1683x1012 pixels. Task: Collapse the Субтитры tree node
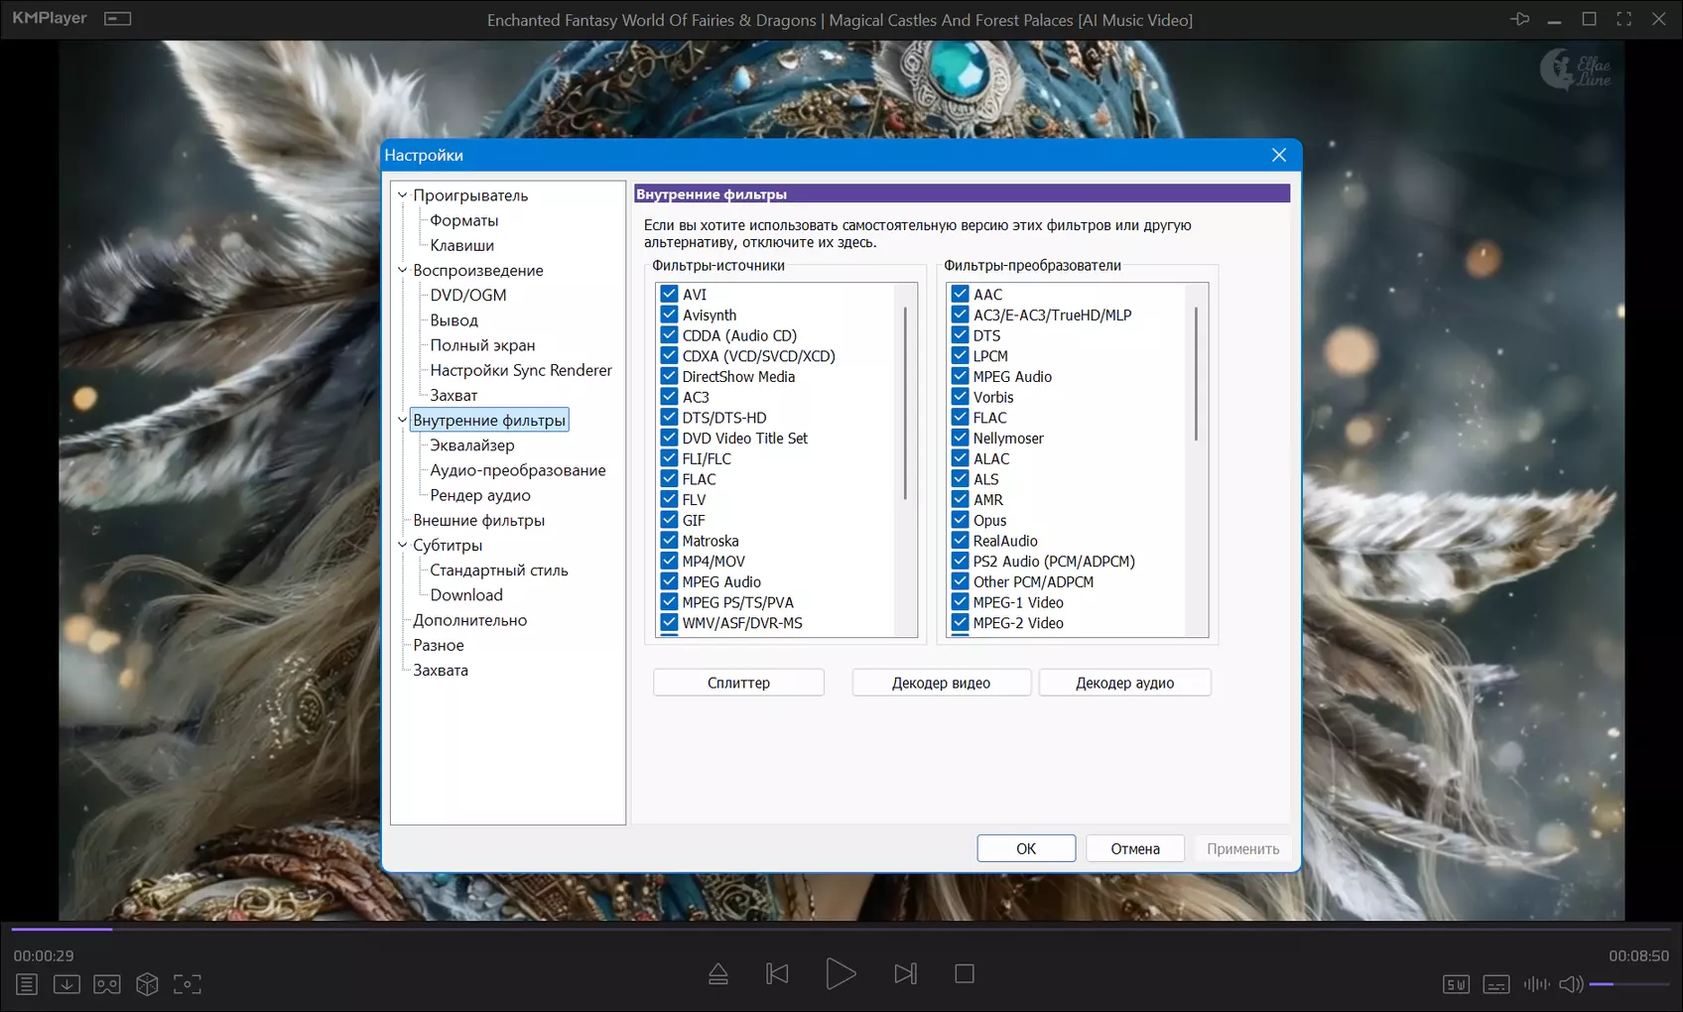click(x=403, y=545)
